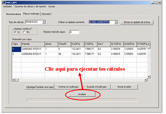This screenshot has height=114, width=166.
Task: Click the Número total de capas field
Action: pos(75,32)
